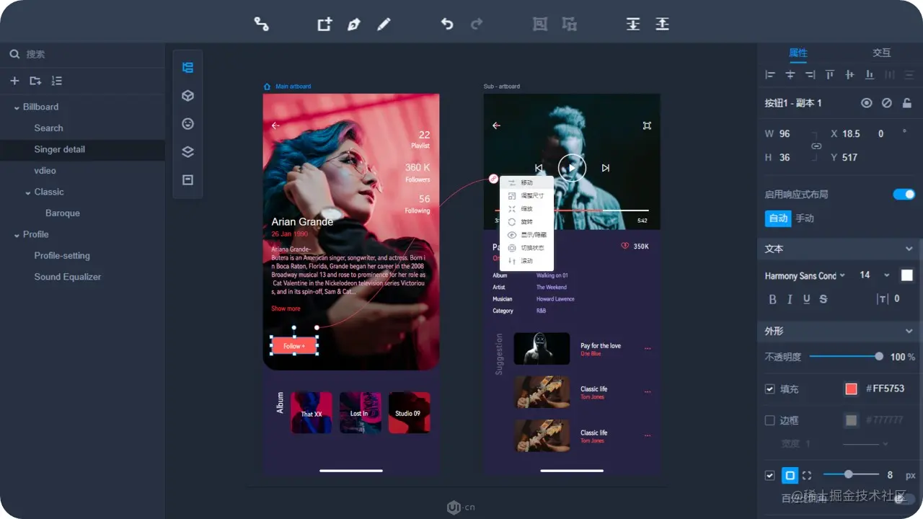This screenshot has height=519, width=923.
Task: Undo the last action
Action: coord(447,24)
